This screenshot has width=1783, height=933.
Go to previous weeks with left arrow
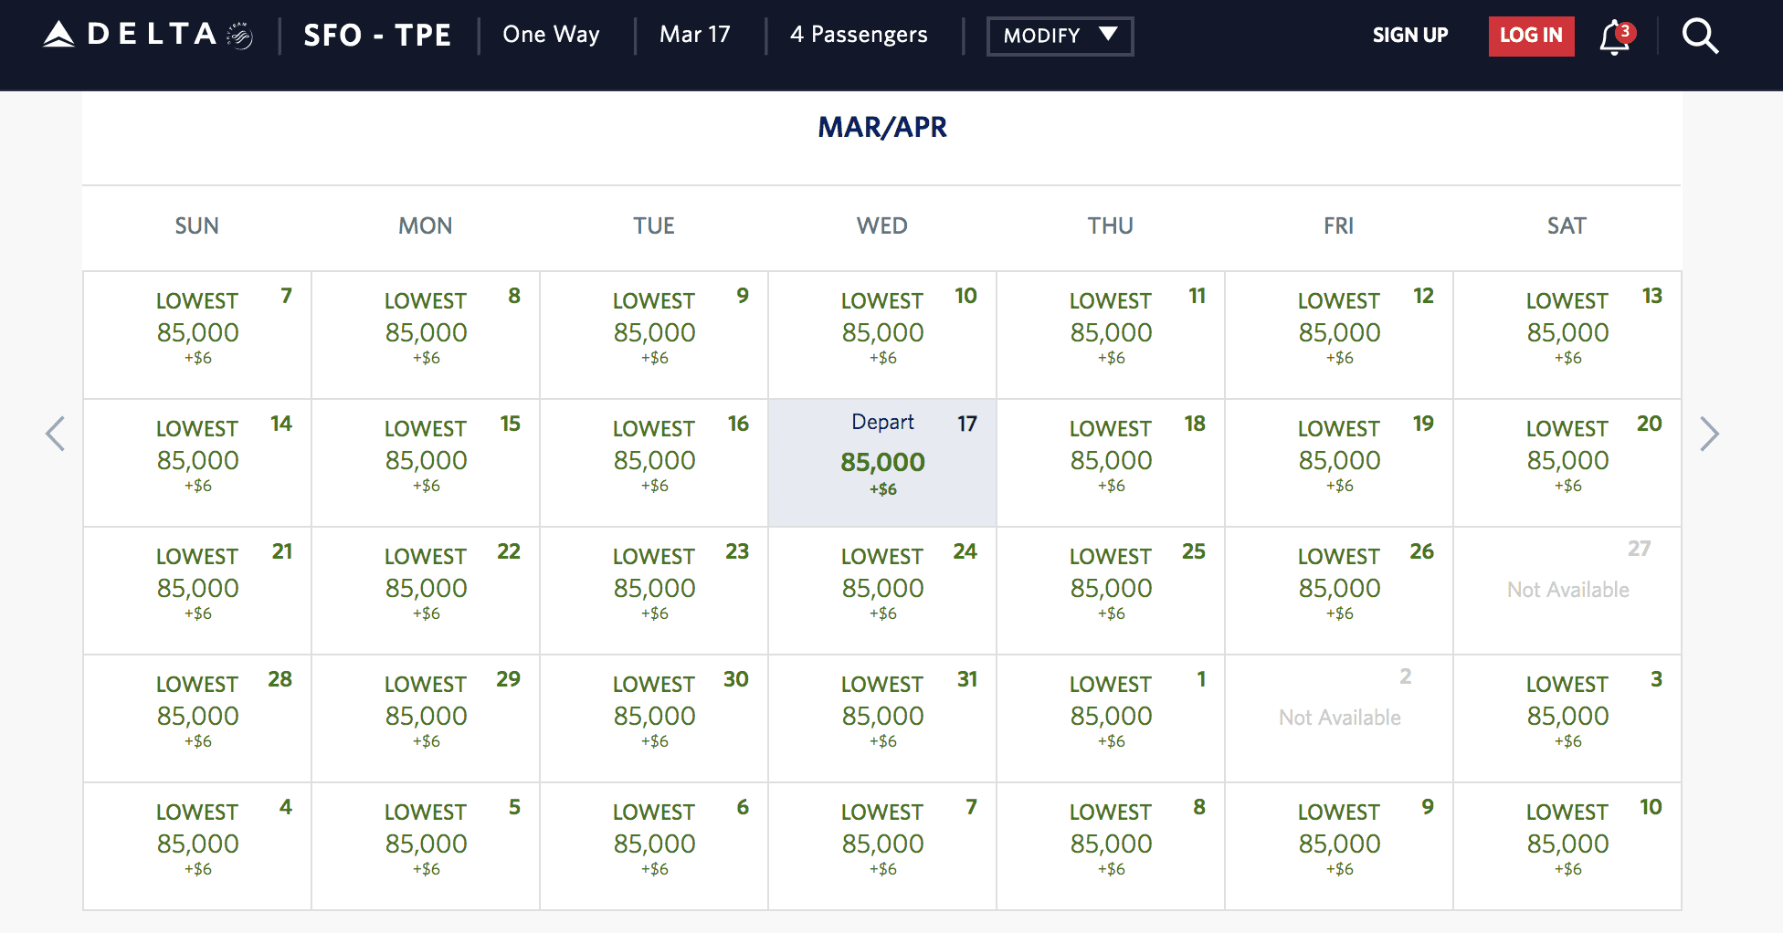[56, 434]
